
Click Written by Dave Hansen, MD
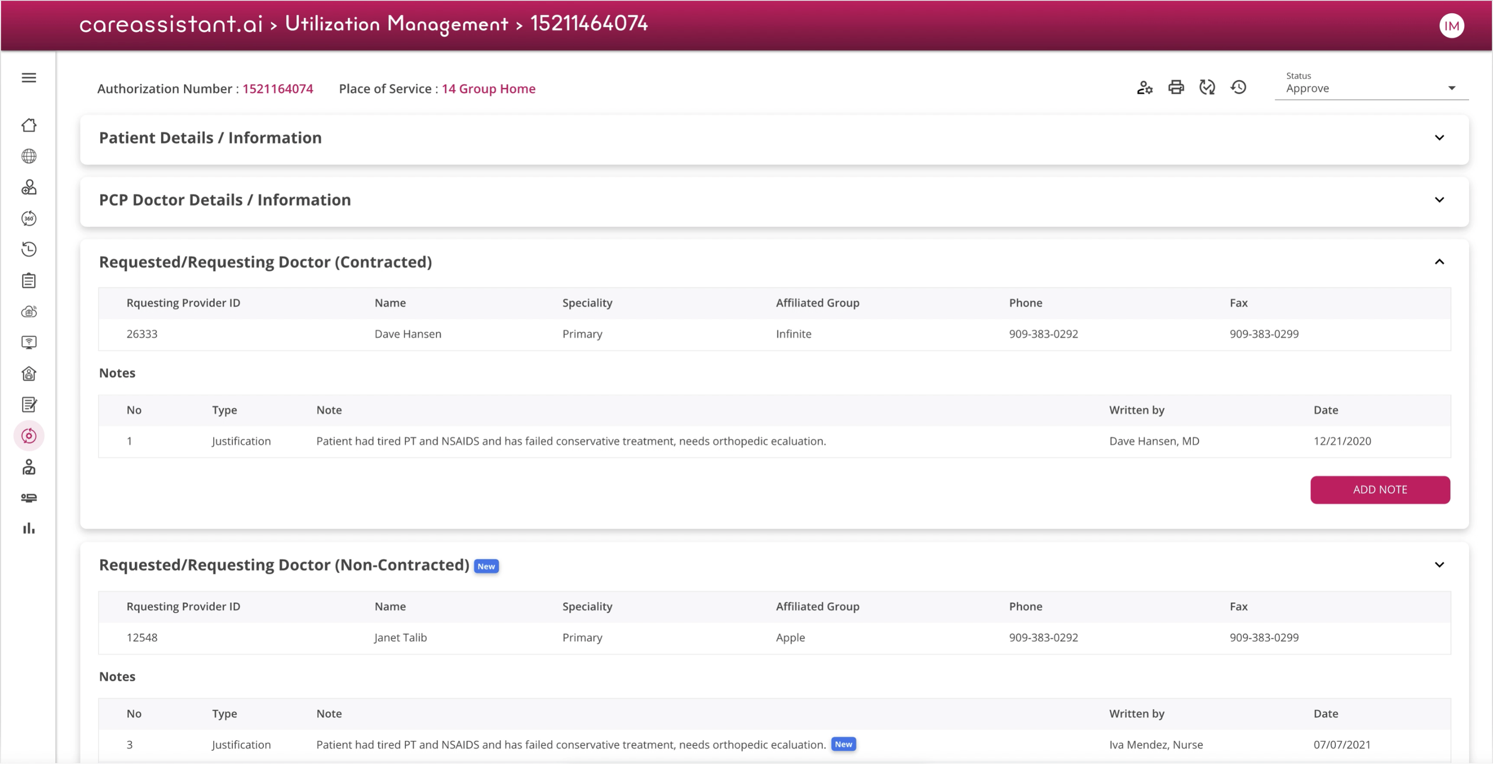(1154, 441)
